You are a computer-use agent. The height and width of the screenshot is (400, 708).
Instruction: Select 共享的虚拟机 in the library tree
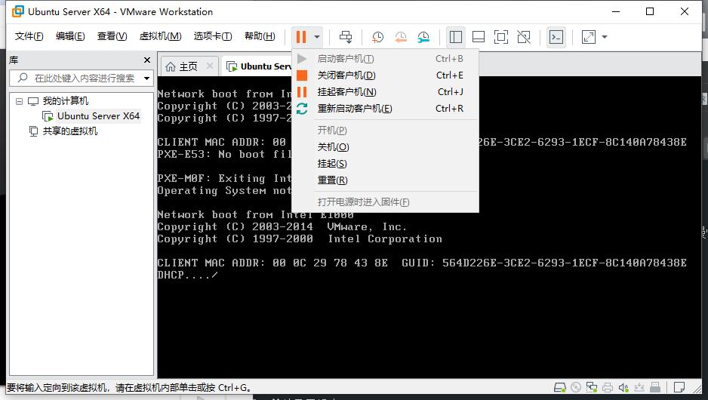69,131
